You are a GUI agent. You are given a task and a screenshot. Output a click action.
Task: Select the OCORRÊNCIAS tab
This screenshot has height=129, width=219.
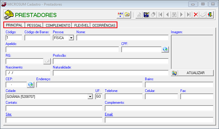click(x=104, y=25)
